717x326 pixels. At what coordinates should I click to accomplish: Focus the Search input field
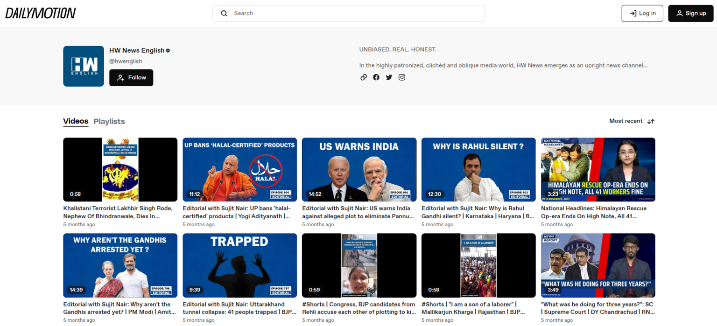(x=349, y=13)
